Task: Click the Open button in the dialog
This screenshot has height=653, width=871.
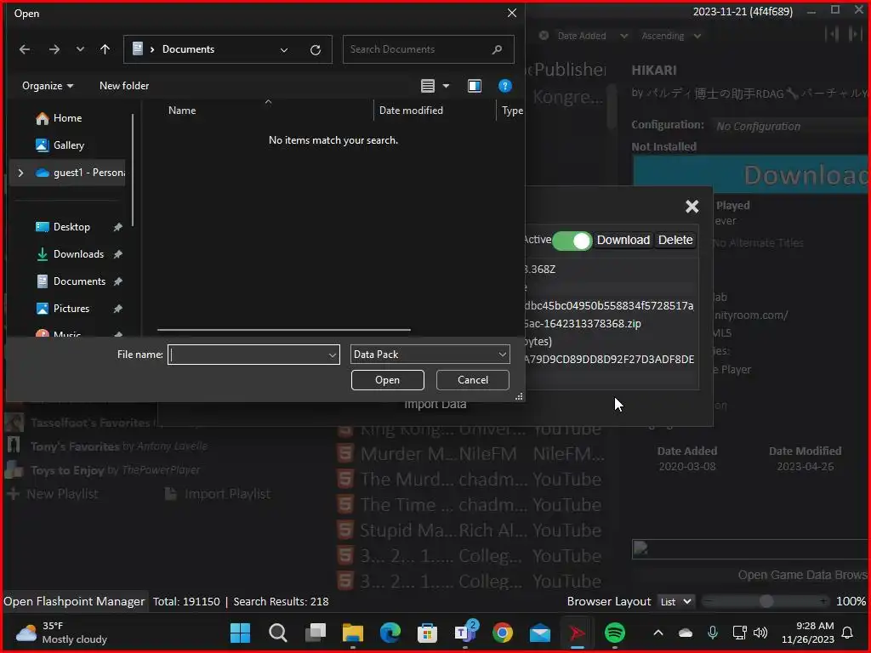Action: point(387,380)
